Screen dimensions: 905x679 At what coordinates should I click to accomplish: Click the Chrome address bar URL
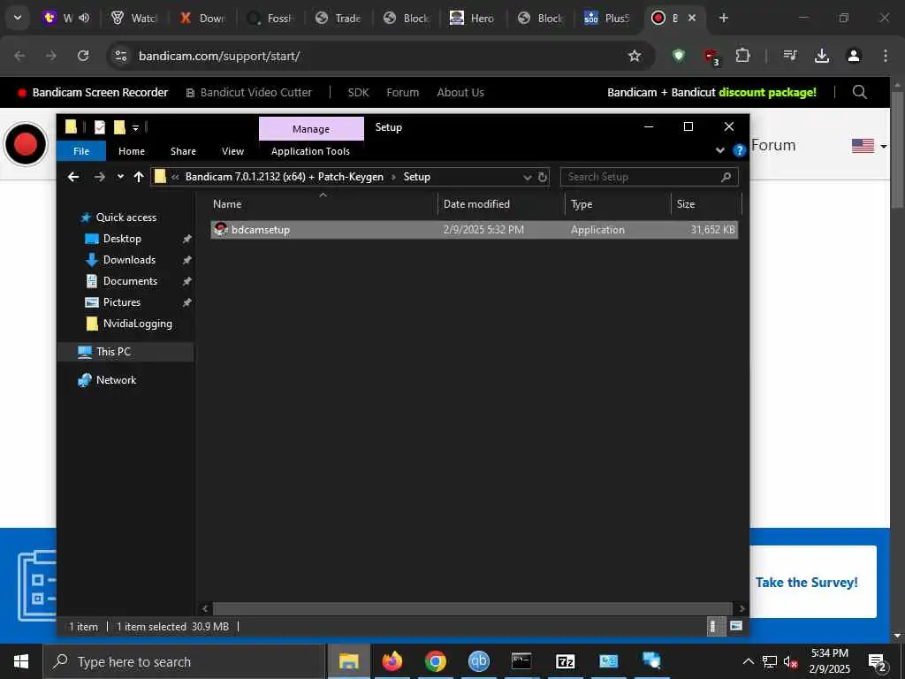[219, 56]
